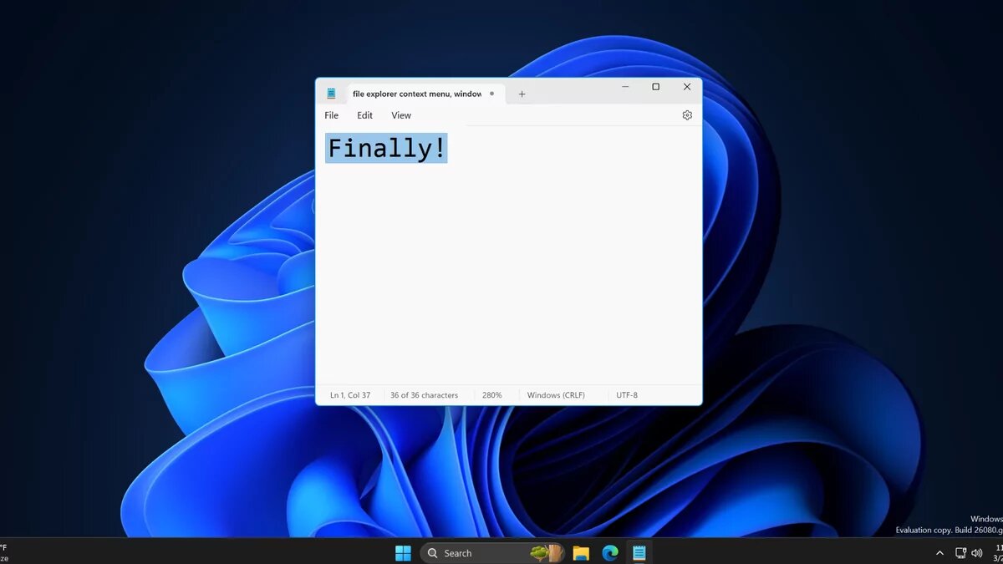This screenshot has width=1003, height=564.
Task: Click the volume speaker tray icon
Action: click(977, 553)
